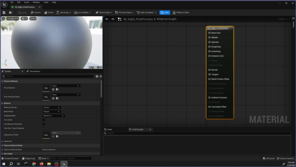Screen dimensions: 296x167
Task: Click the Output Log button
Action: pos(28,158)
